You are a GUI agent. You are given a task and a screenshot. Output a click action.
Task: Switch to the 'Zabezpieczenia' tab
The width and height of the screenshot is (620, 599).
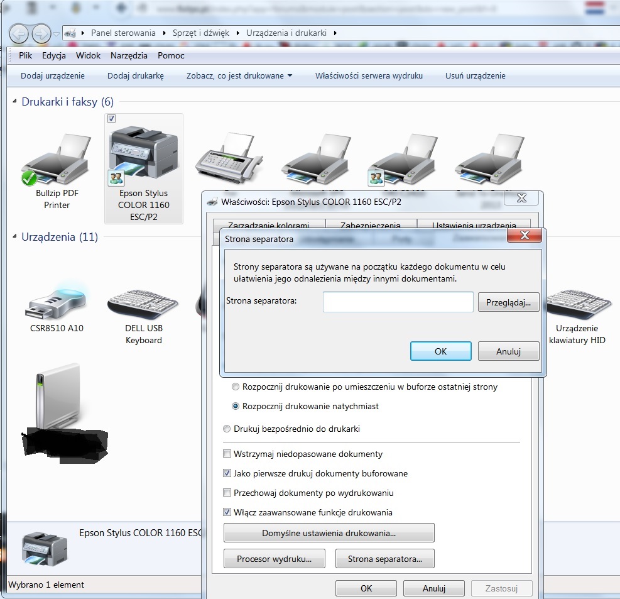(371, 225)
